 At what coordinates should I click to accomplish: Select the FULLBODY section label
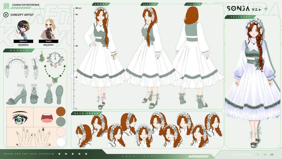click(x=240, y=17)
